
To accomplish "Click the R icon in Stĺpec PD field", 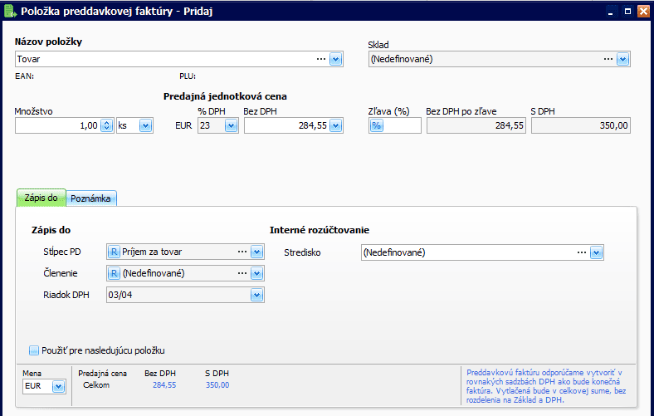I will pos(114,252).
